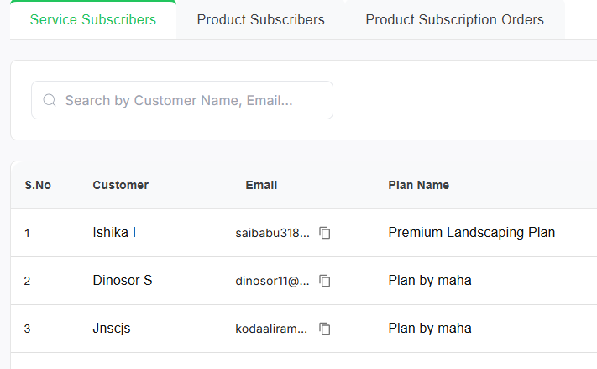
Task: Switch to Product Subscribers tab
Action: [x=260, y=19]
